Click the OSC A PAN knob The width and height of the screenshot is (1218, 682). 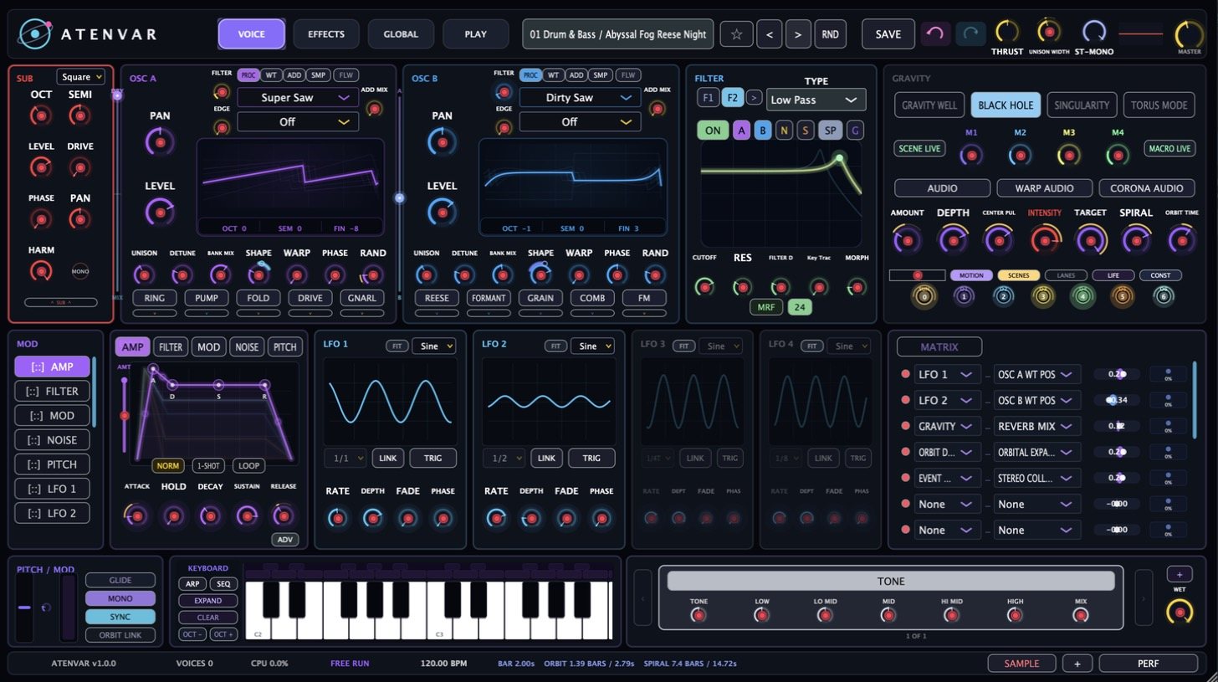(x=160, y=141)
